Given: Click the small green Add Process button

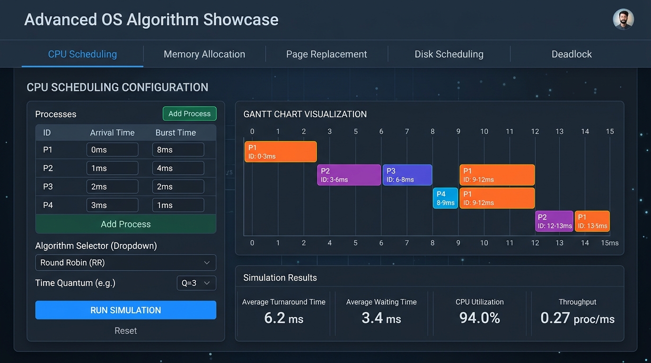Looking at the screenshot, I should 189,113.
